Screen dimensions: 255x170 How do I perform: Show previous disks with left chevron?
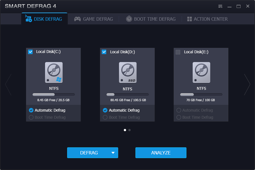(x=8, y=84)
